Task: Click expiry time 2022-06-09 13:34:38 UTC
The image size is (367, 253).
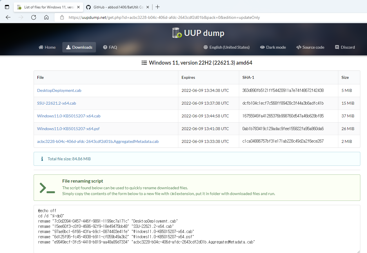Action: [205, 90]
